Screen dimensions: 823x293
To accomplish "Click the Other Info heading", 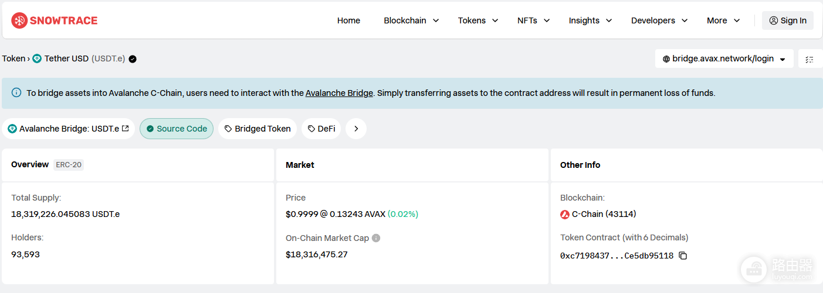I will (580, 165).
